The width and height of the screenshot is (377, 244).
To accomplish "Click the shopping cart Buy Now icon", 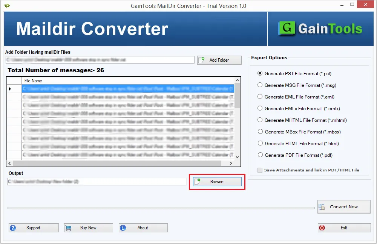I will 68,228.
